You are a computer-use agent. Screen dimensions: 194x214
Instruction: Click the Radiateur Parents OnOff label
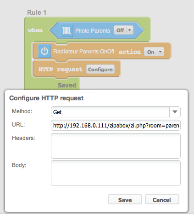(83, 52)
